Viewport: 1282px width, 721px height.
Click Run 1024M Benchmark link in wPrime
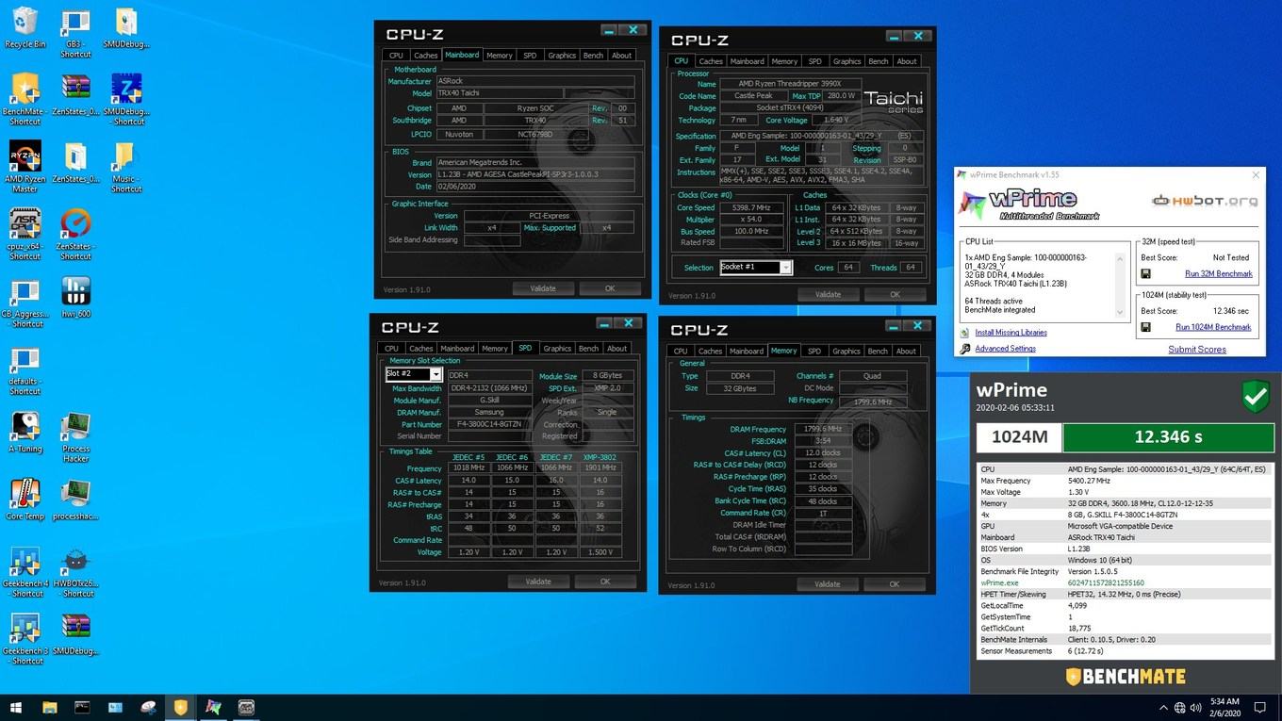[x=1213, y=327]
